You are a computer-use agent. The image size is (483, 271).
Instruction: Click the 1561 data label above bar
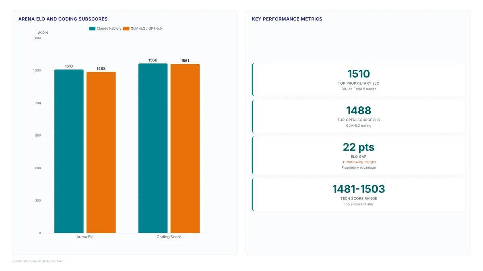click(185, 61)
